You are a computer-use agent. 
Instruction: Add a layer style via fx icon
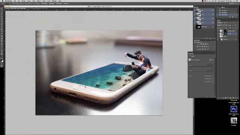click(223, 97)
